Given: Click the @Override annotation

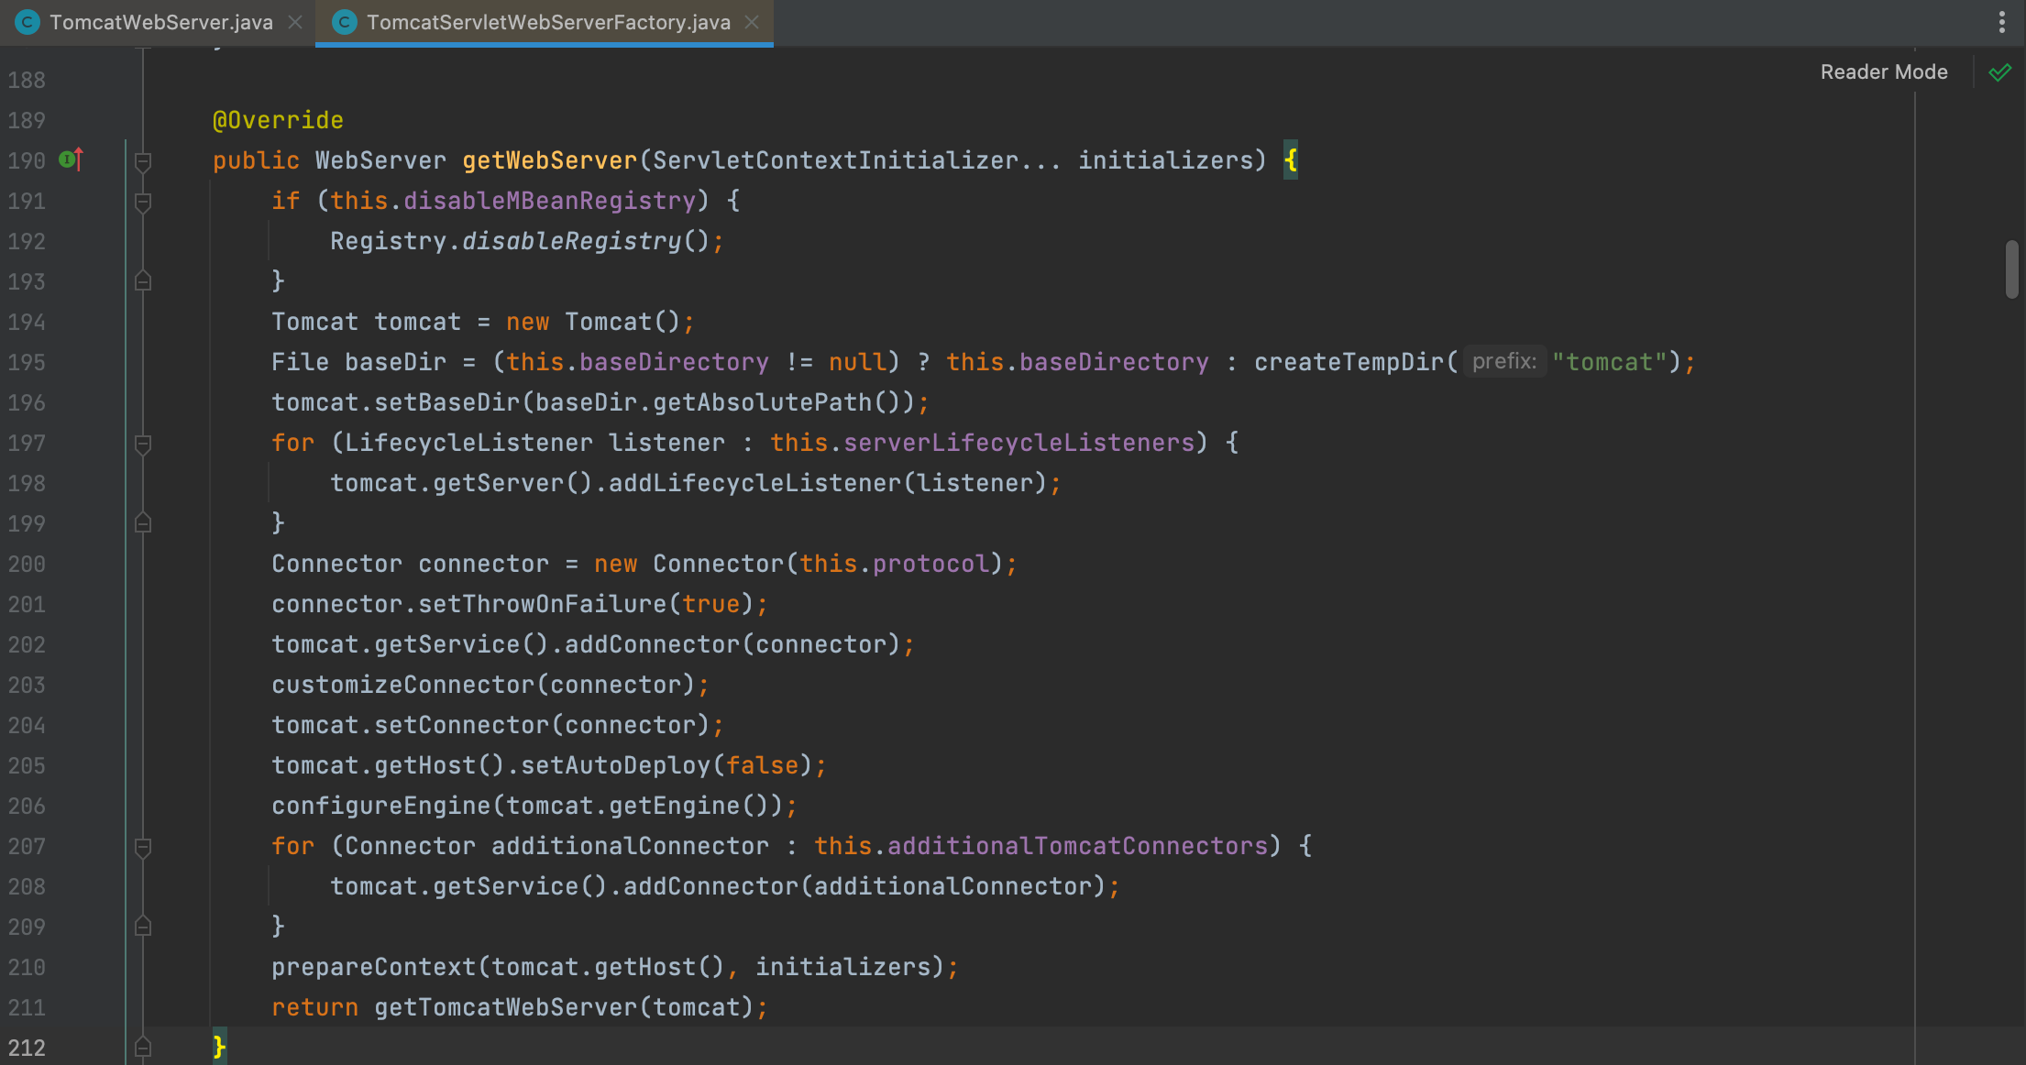Looking at the screenshot, I should pyautogui.click(x=278, y=120).
